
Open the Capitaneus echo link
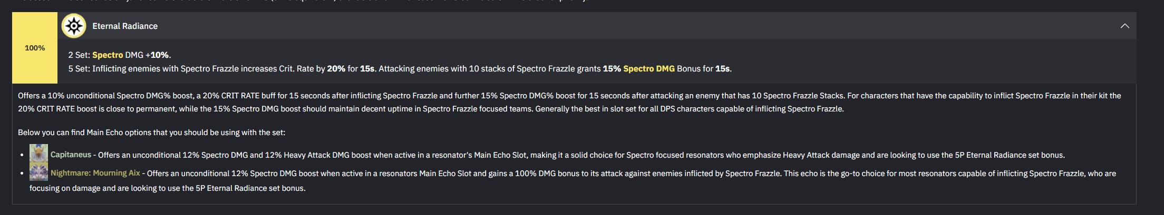71,155
